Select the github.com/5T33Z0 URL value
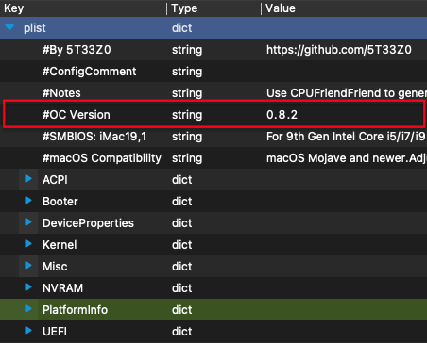 pyautogui.click(x=339, y=50)
